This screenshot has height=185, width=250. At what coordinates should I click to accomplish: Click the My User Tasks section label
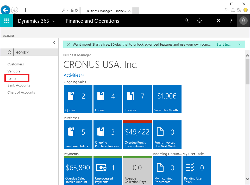[193, 154]
